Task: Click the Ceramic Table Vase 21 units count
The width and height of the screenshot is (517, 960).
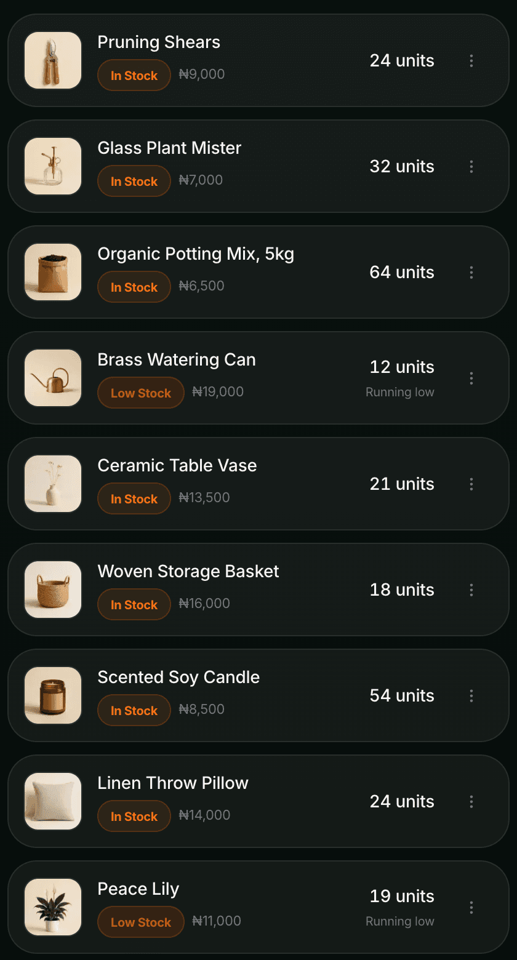Action: coord(402,484)
